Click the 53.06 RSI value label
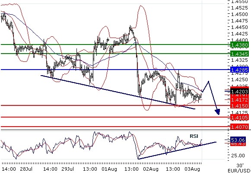The width and height of the screenshot is (251, 175). click(238, 140)
